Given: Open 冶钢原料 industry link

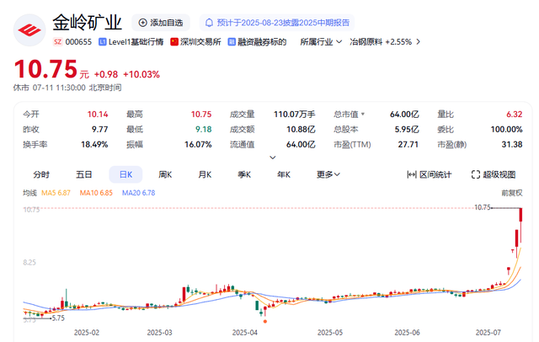Looking at the screenshot, I should (385, 42).
